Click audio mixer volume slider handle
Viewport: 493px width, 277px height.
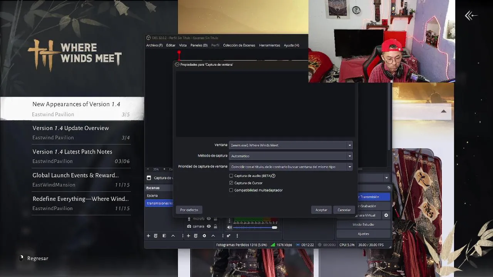coord(274,227)
